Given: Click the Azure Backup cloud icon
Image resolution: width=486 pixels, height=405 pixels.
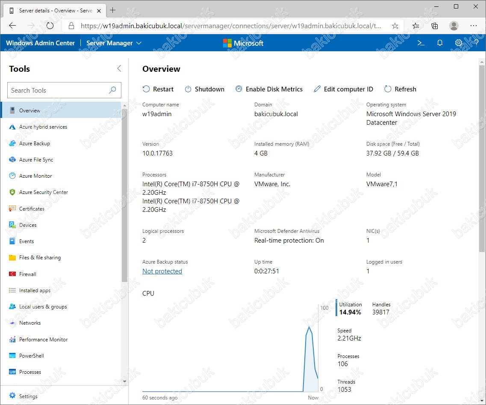Looking at the screenshot, I should tap(12, 144).
